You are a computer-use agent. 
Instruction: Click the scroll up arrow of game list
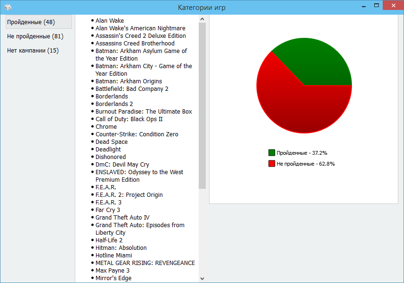point(202,19)
